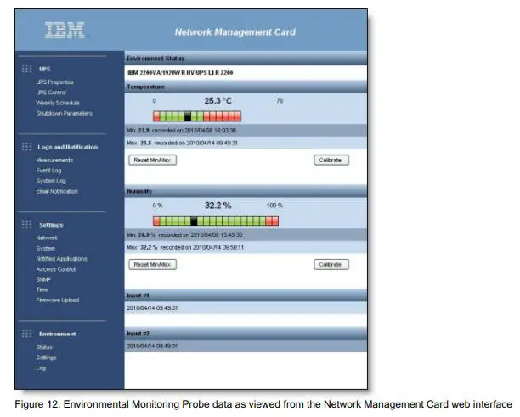Calibrate the Humidity sensor
The height and width of the screenshot is (417, 520).
click(331, 264)
